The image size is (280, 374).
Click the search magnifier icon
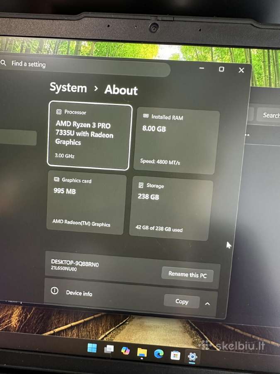(x=3, y=63)
